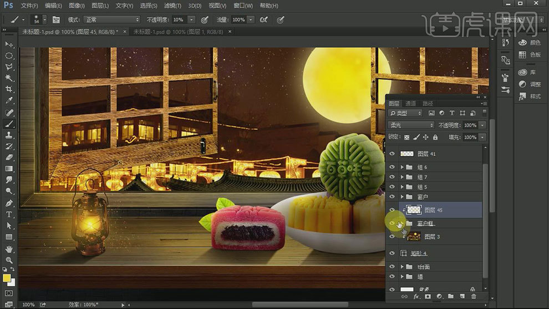Open the 滤镜(T) menu
549x309 pixels.
coord(172,6)
